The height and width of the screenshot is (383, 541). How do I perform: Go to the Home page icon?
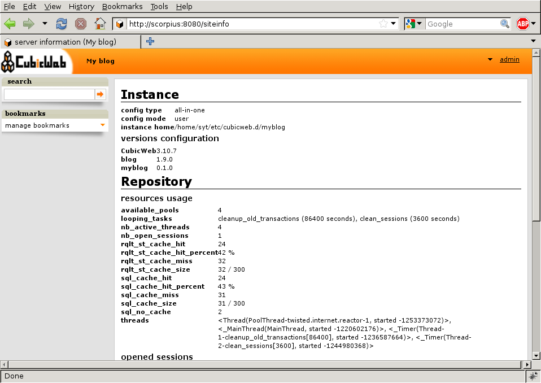click(x=100, y=24)
